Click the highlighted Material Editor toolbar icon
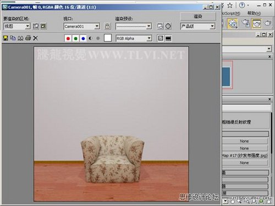This screenshot has width=275, height=206. 233,24
